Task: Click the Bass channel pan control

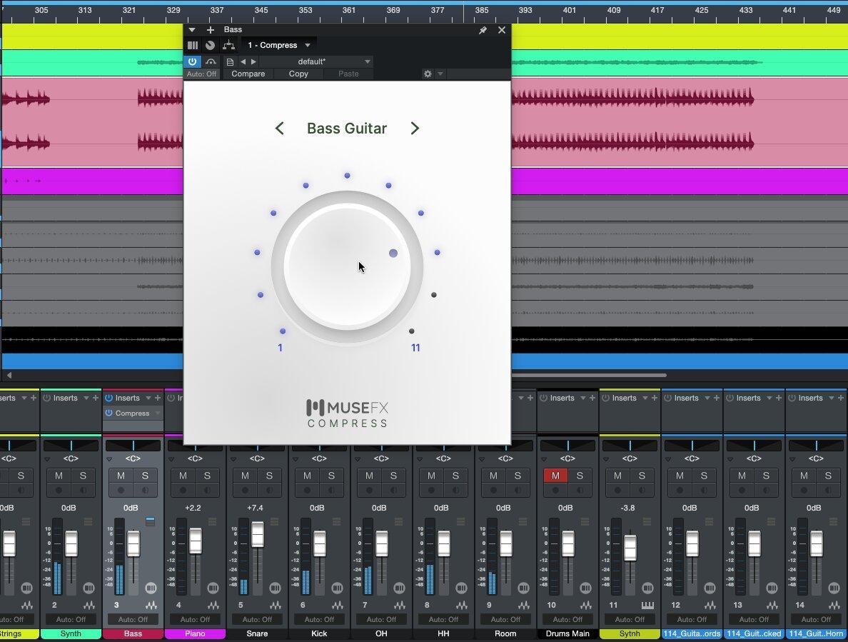Action: click(x=133, y=446)
